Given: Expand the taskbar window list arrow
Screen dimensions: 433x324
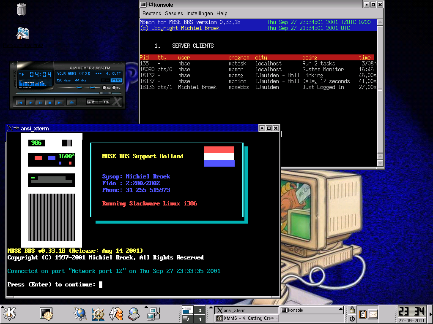Looking at the screenshot, I should [341, 310].
